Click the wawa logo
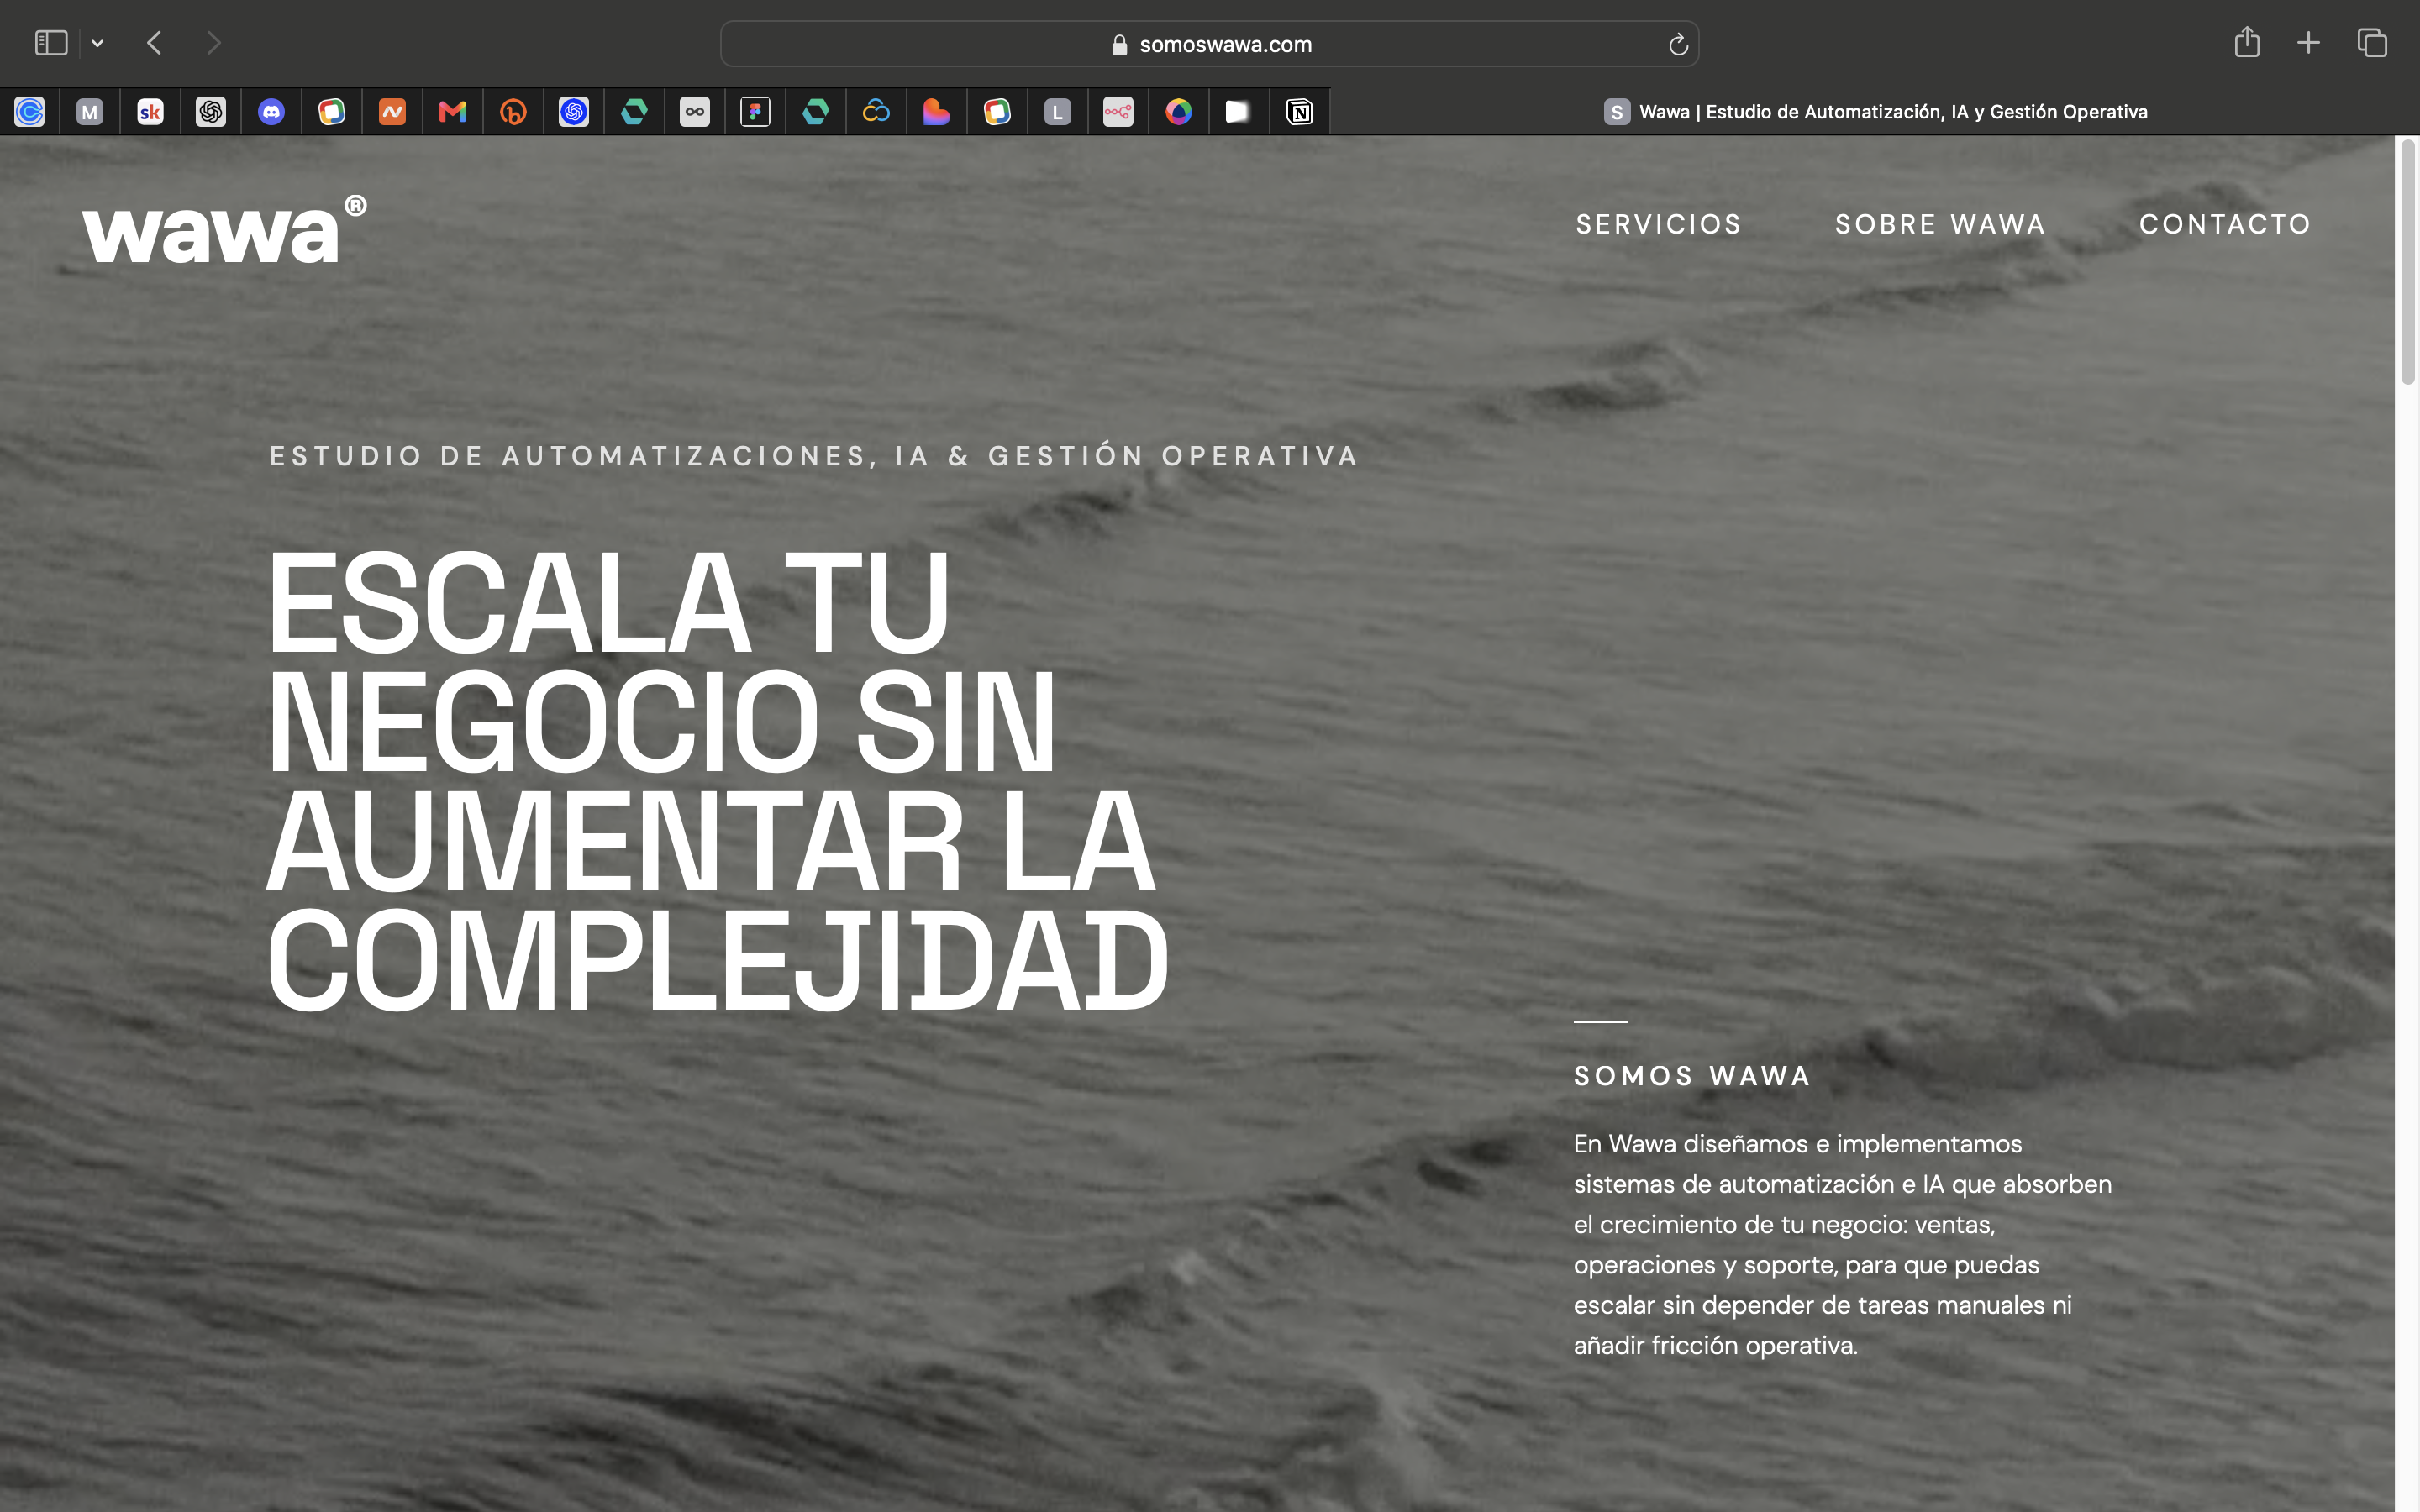The width and height of the screenshot is (2420, 1512). point(224,230)
